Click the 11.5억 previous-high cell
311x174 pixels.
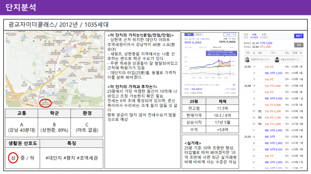click(x=222, y=108)
